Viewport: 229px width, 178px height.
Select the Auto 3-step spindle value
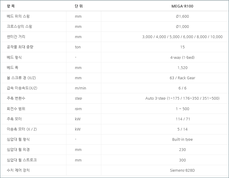click(182, 98)
